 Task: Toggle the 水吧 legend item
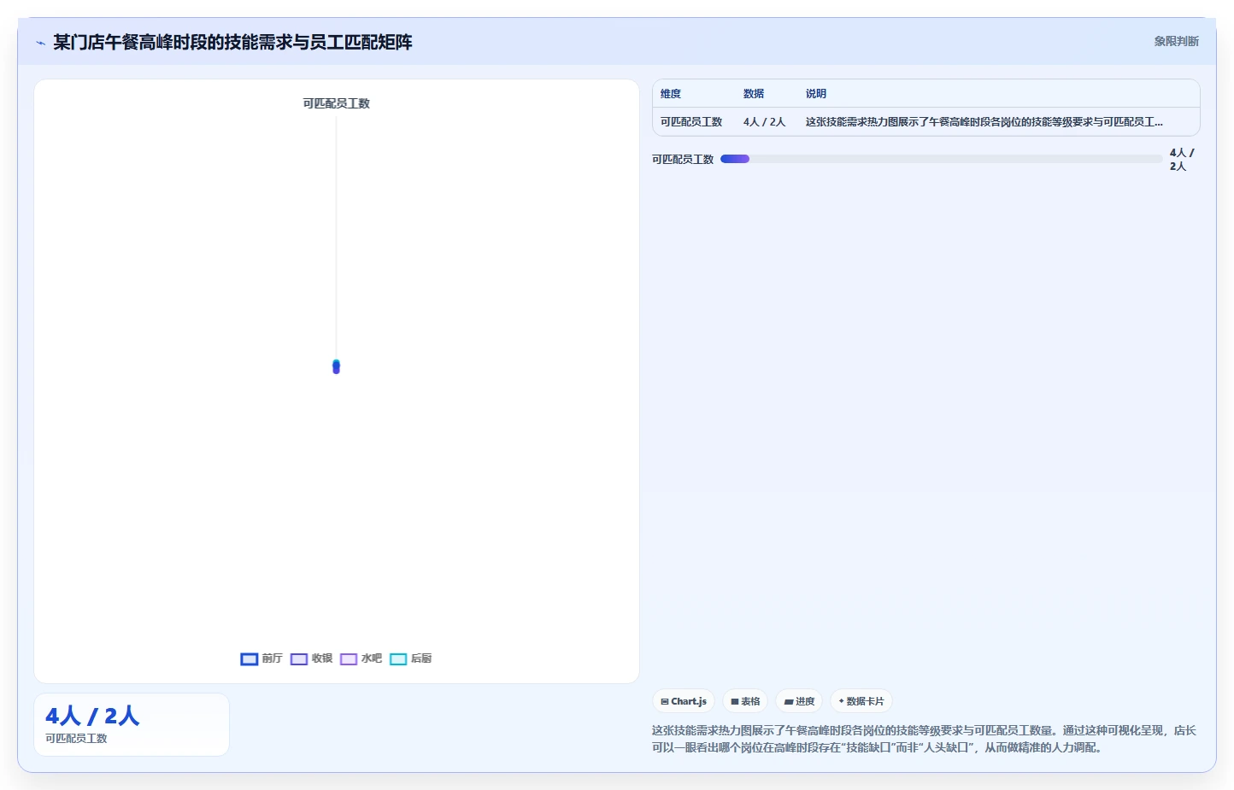(361, 658)
